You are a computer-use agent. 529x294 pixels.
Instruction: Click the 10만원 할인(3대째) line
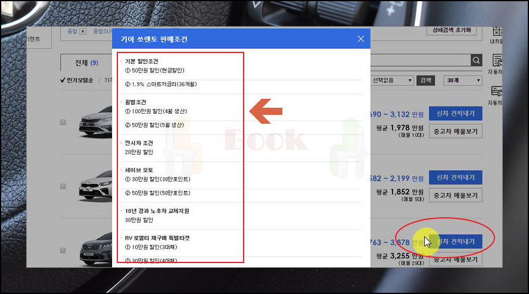151,247
